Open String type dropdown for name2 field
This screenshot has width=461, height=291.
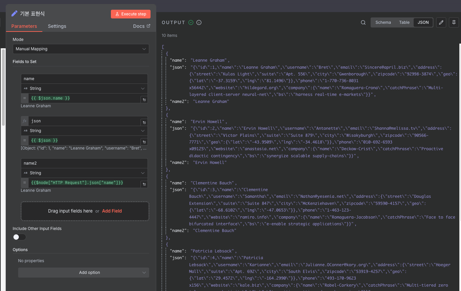point(84,173)
